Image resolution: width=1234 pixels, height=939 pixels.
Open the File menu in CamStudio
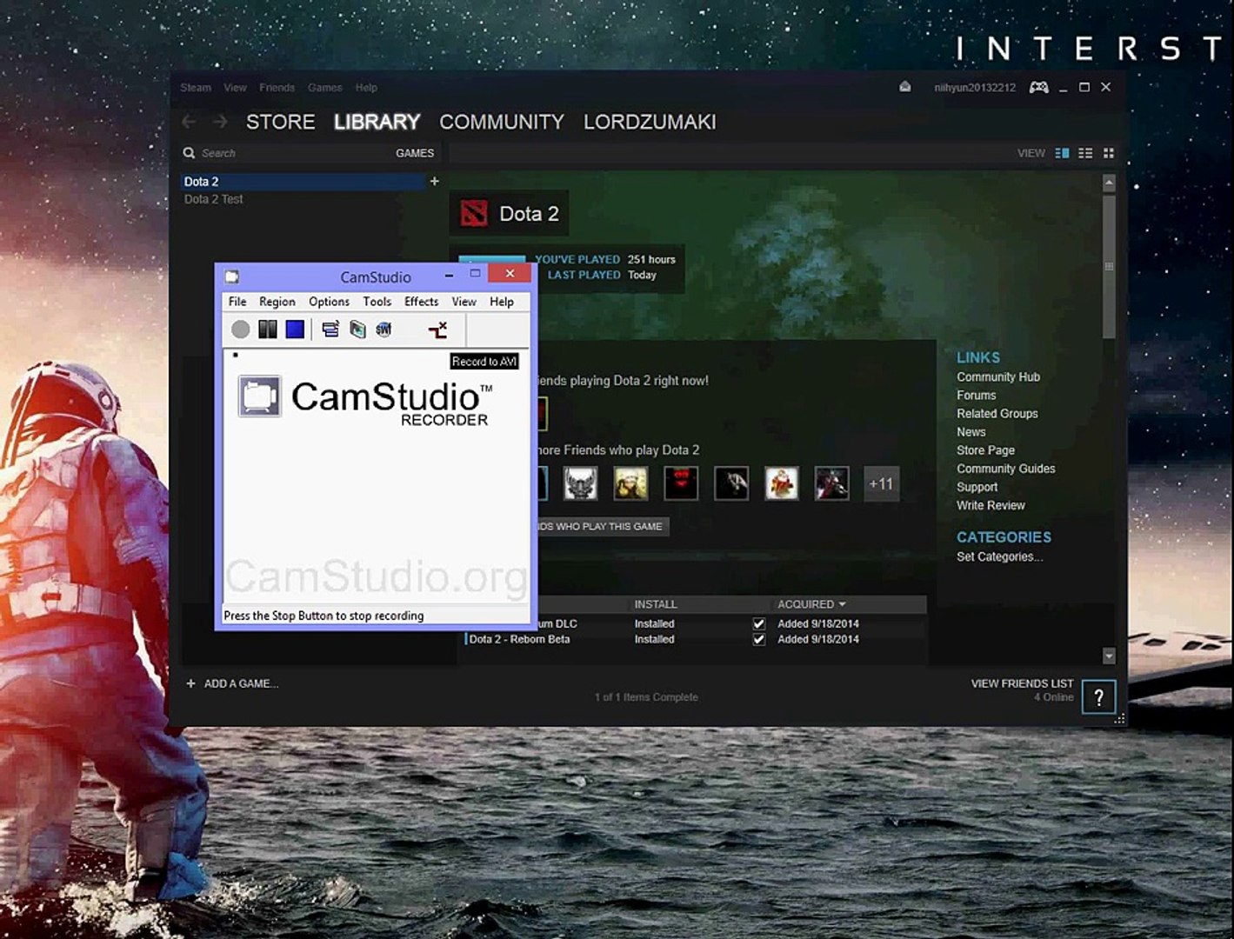(x=237, y=302)
